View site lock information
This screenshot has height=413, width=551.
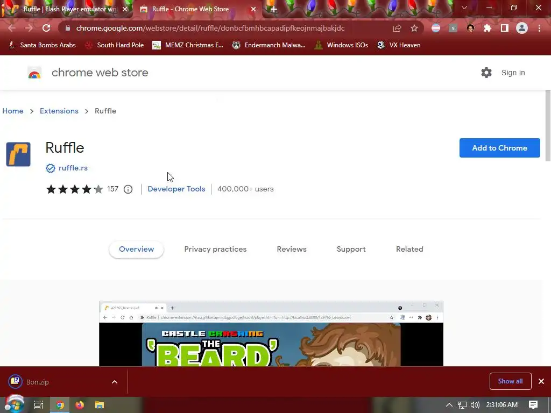point(68,28)
